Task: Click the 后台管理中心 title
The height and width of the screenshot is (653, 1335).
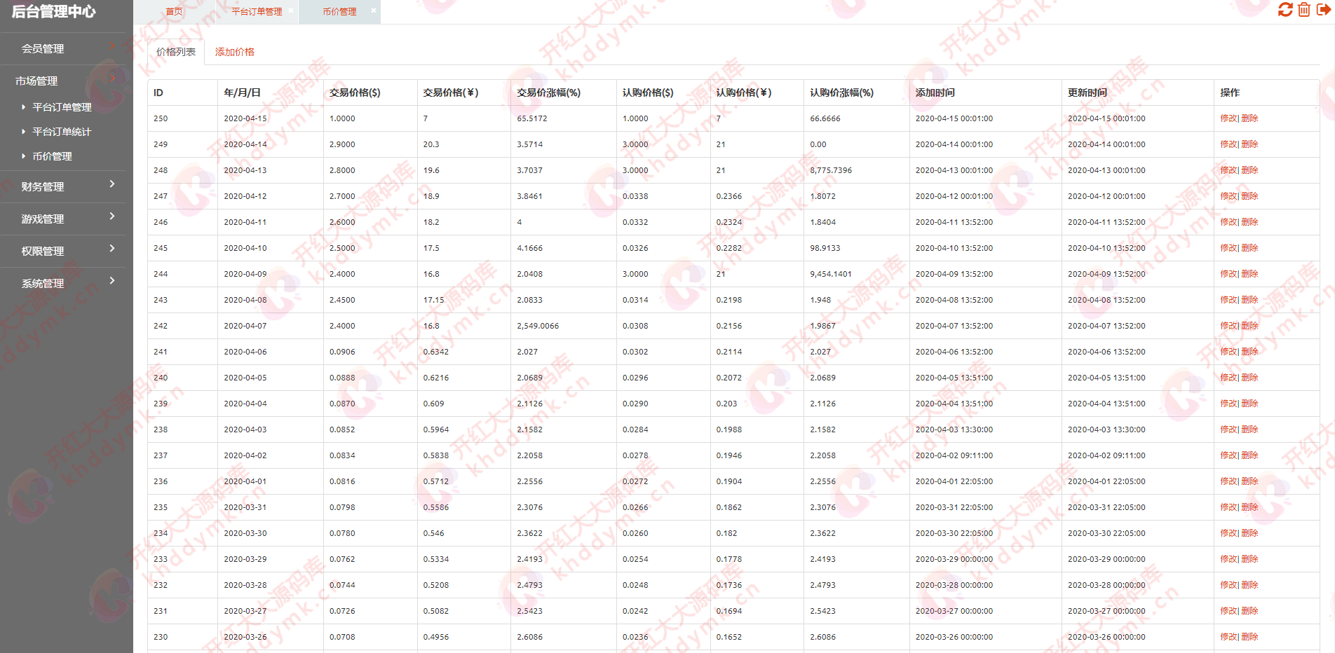Action: click(54, 12)
